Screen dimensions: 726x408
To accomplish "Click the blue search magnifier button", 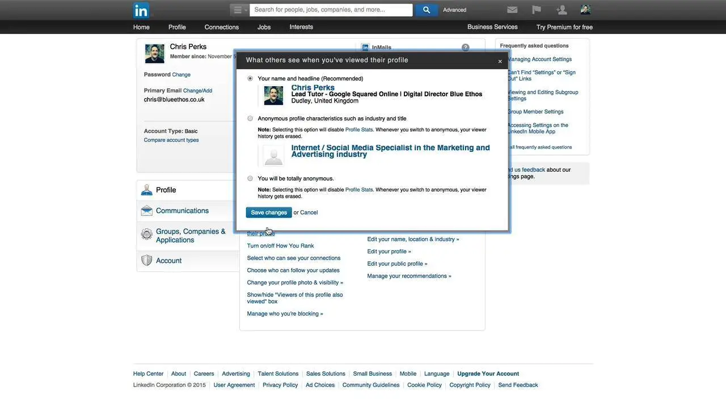I will (x=427, y=10).
